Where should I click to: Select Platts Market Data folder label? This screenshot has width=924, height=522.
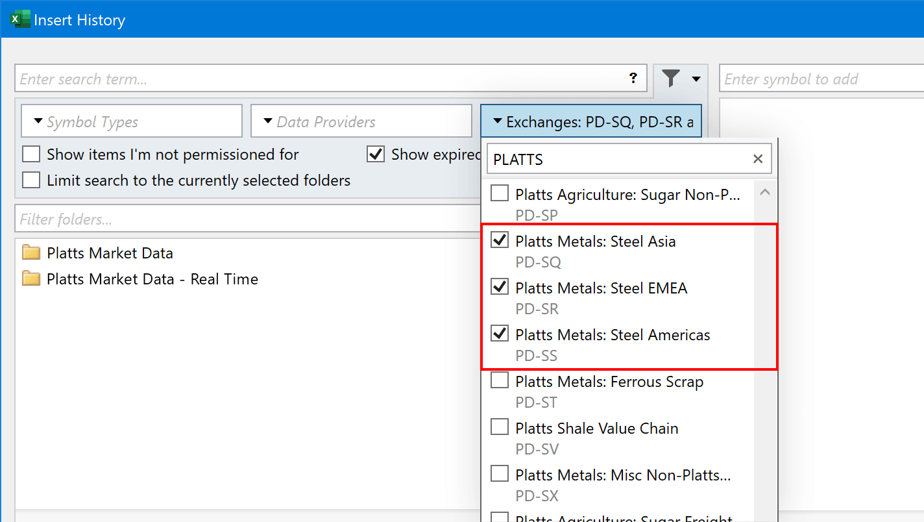point(110,253)
